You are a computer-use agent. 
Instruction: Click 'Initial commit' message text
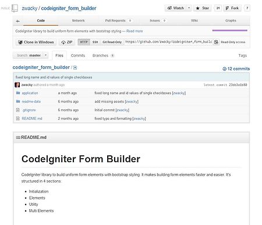click(105, 110)
